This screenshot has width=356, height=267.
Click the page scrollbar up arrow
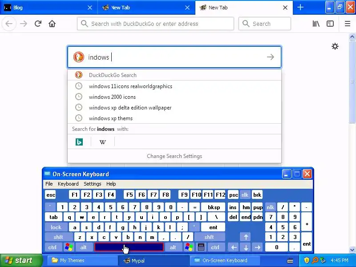pos(352,36)
